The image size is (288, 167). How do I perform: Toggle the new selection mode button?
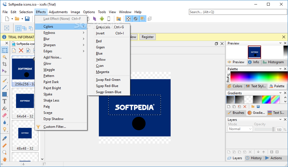18,28
